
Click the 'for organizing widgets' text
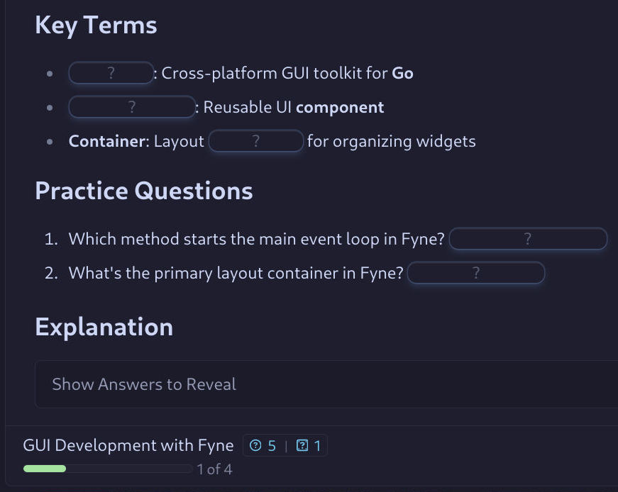pyautogui.click(x=391, y=141)
